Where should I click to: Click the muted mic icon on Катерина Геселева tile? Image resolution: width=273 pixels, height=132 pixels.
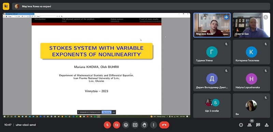click(266, 44)
